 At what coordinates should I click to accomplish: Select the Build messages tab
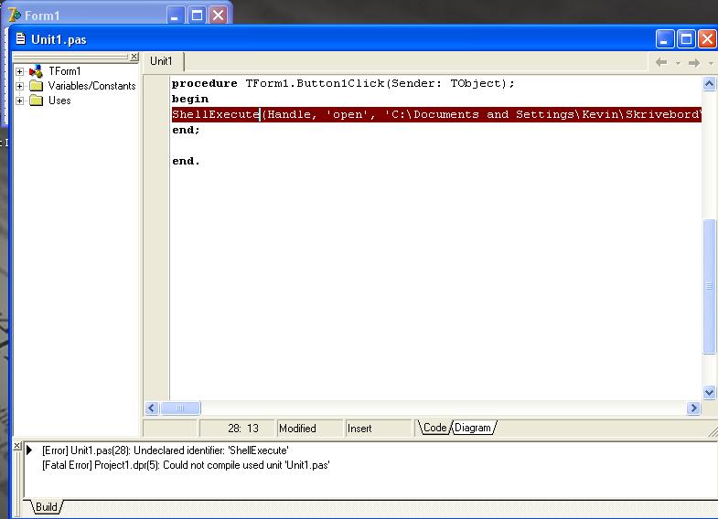[46, 507]
